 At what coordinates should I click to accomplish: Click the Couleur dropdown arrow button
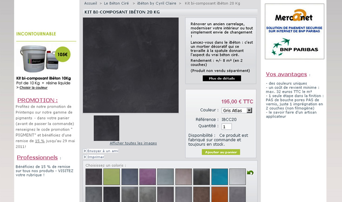(250, 110)
